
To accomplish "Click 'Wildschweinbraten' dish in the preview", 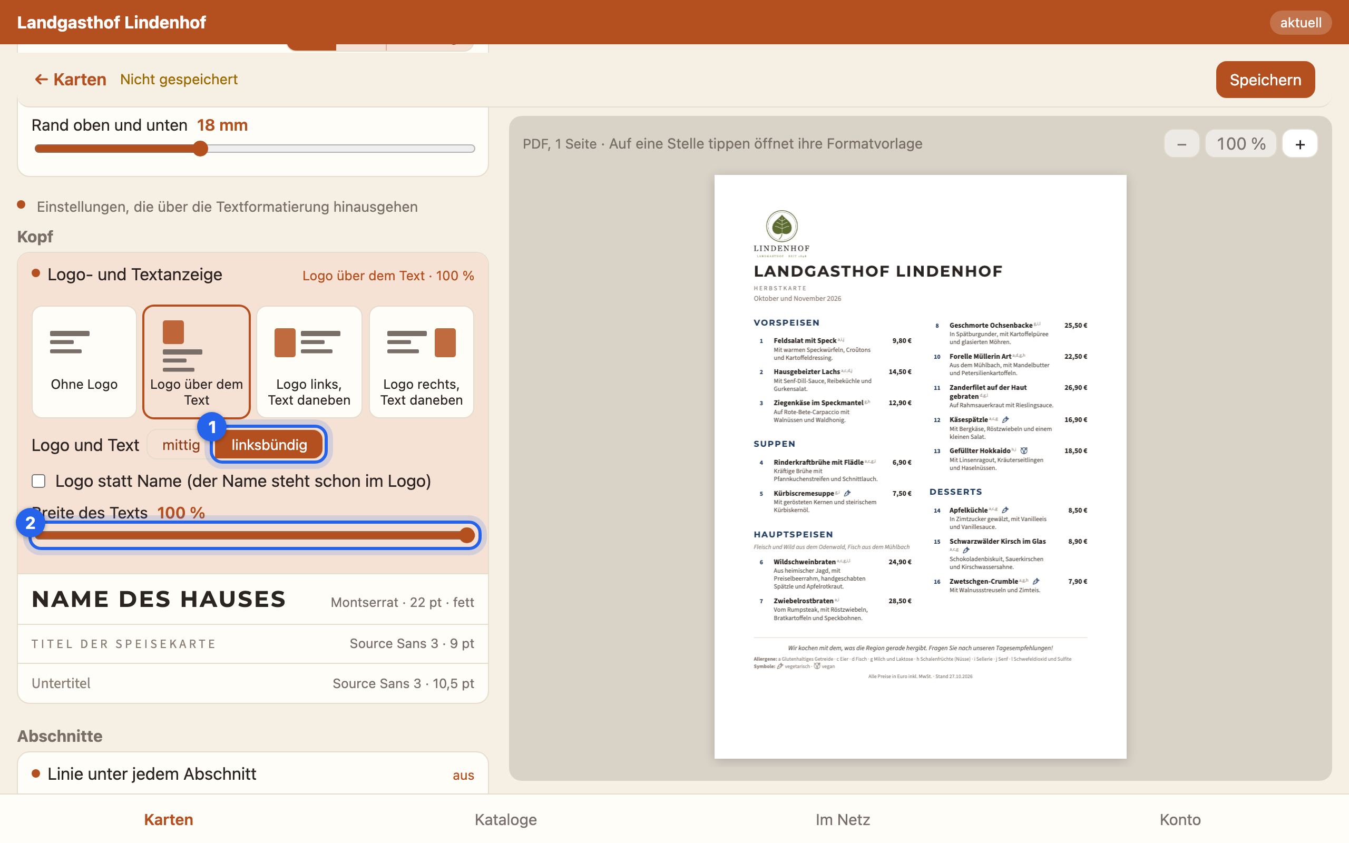I will click(804, 562).
